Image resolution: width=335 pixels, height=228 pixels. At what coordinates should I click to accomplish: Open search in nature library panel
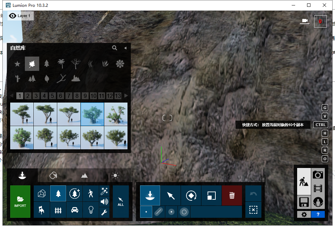coord(115,48)
